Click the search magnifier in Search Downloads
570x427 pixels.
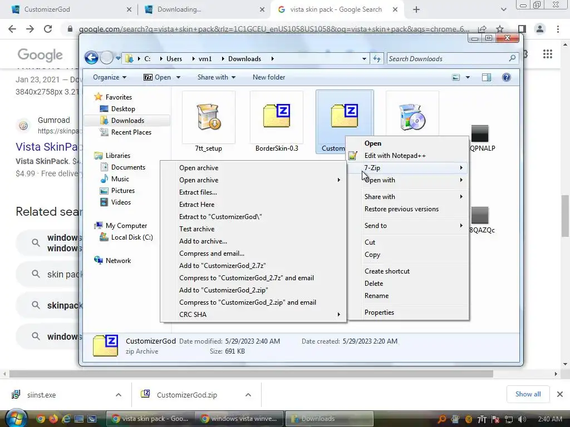coord(512,58)
